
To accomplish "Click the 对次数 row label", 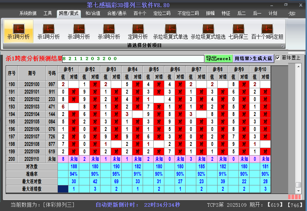I will (x=32, y=167).
